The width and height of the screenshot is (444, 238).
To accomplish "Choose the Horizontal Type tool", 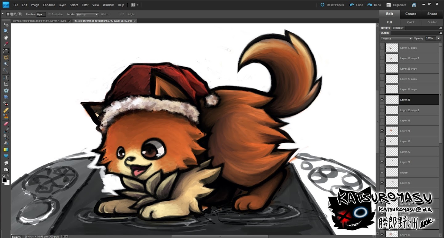I will click(6, 77).
